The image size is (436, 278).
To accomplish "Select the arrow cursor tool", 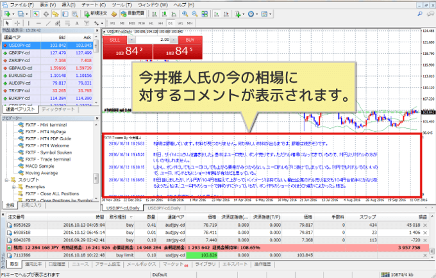I will [7, 23].
